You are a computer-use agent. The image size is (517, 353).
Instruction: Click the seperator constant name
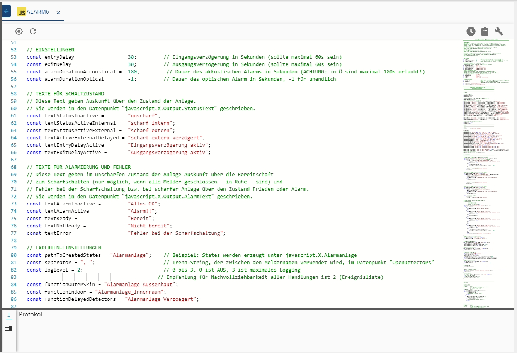tap(58, 263)
